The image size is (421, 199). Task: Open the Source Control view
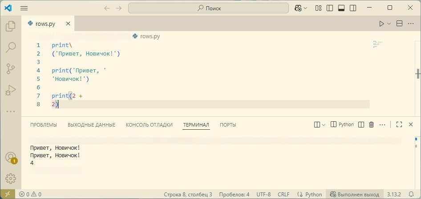(x=11, y=68)
